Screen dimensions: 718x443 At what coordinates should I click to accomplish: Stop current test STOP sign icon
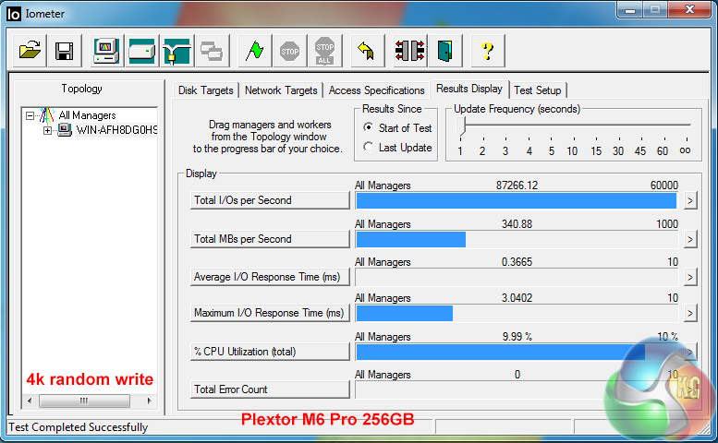coord(290,51)
